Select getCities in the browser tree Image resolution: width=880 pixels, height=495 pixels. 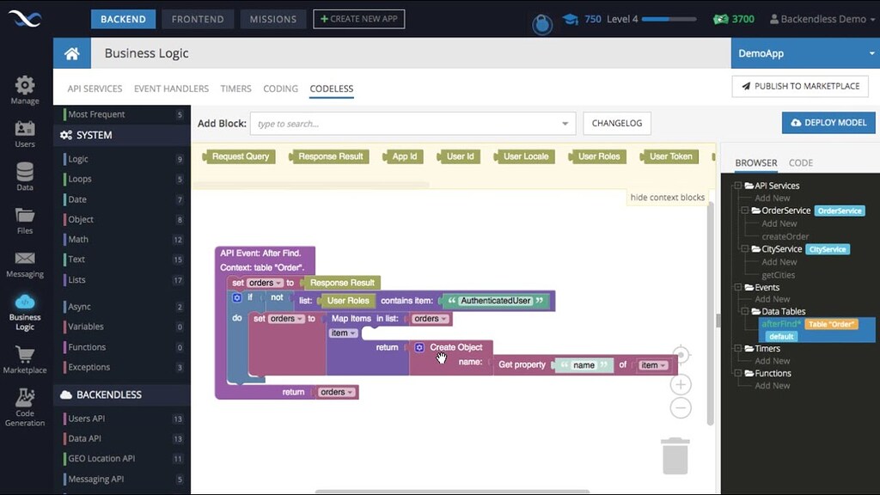click(x=778, y=275)
